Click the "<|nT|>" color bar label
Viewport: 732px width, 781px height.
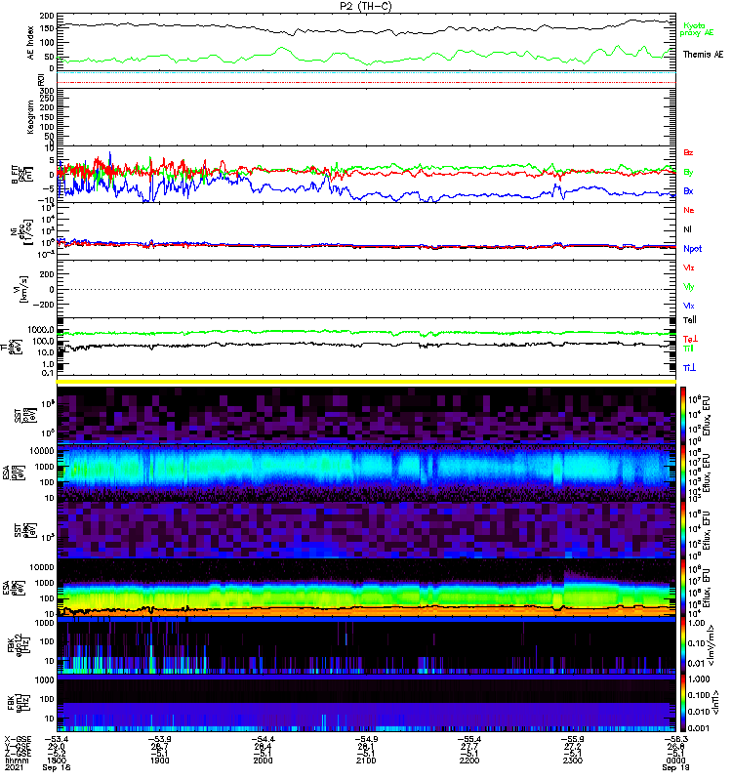pos(717,702)
